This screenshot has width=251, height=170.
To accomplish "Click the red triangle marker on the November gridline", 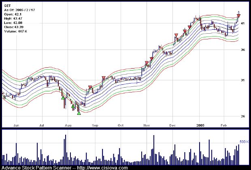I will [x=147, y=63].
